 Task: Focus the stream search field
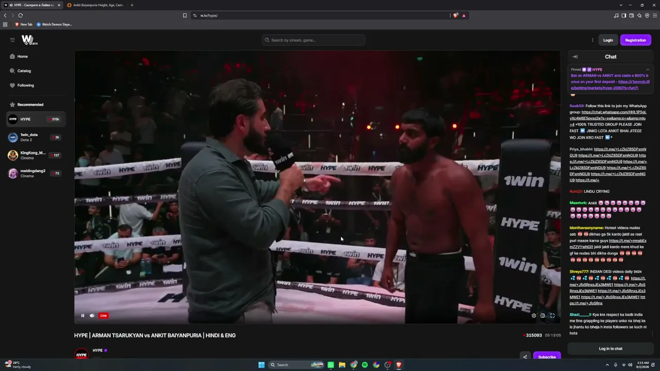pos(313,40)
